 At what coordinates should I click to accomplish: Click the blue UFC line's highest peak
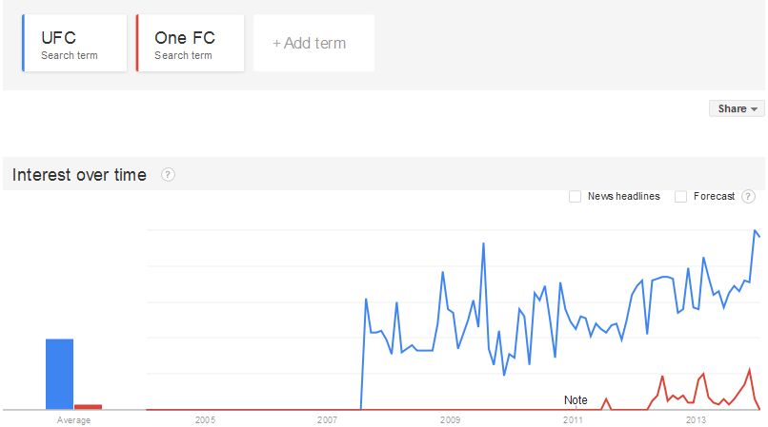tap(756, 230)
